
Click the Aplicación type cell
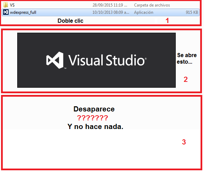(144, 12)
